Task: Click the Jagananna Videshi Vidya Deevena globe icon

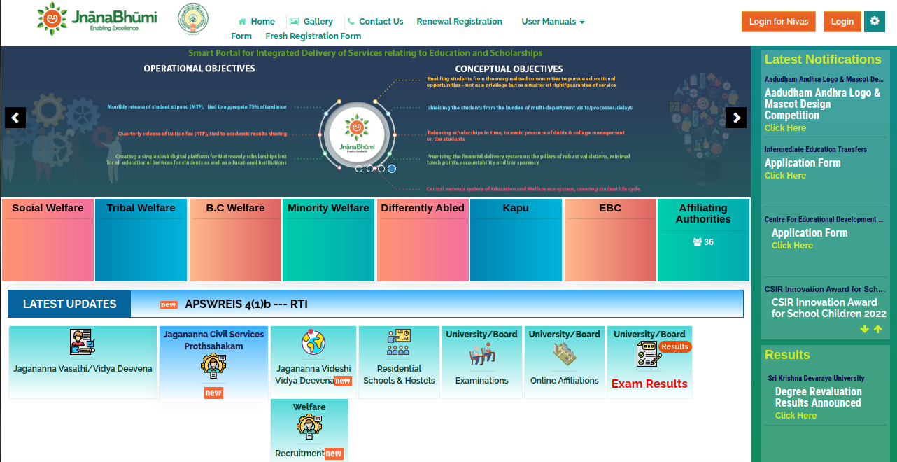Action: tap(313, 342)
